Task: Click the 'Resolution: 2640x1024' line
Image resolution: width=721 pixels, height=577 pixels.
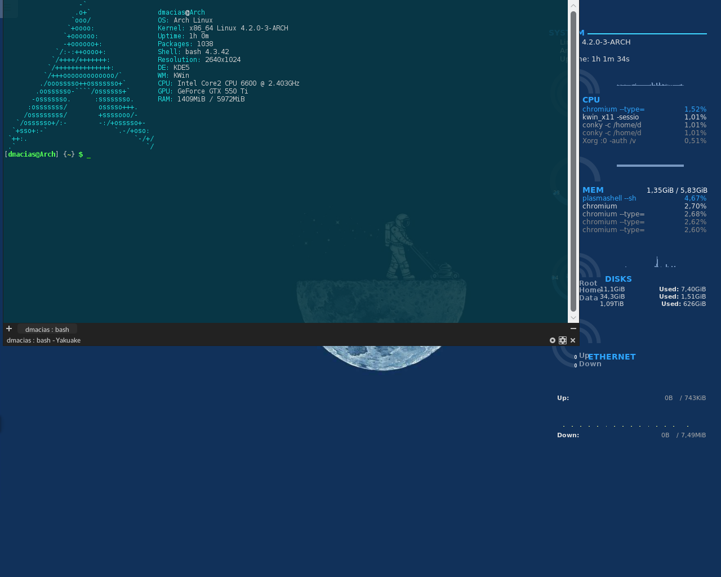Action: [x=199, y=60]
